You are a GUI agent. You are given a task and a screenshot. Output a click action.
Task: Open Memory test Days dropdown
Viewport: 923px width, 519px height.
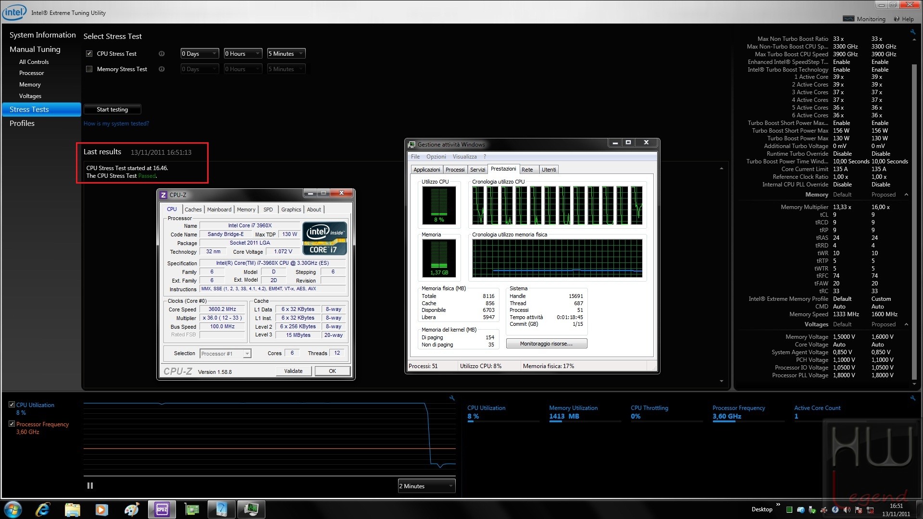point(200,69)
